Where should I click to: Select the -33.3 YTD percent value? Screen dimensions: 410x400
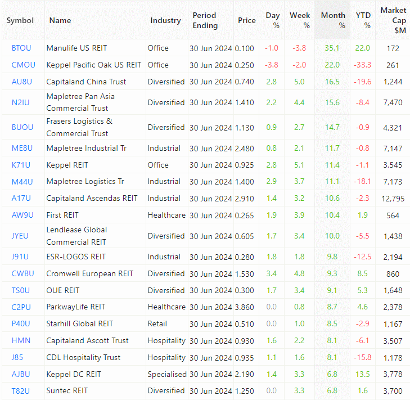(362, 65)
